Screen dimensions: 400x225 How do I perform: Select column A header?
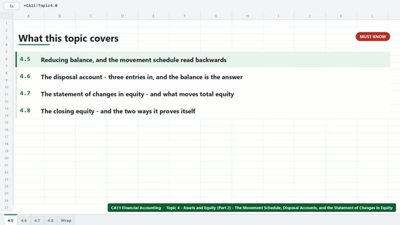[29, 16]
